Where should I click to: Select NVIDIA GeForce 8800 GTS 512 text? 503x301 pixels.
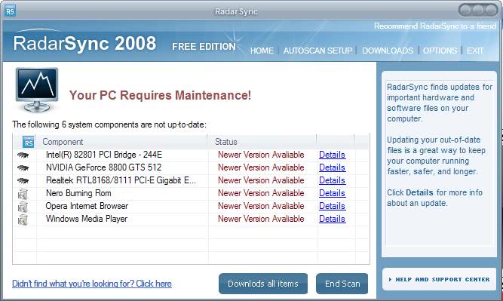pyautogui.click(x=103, y=167)
